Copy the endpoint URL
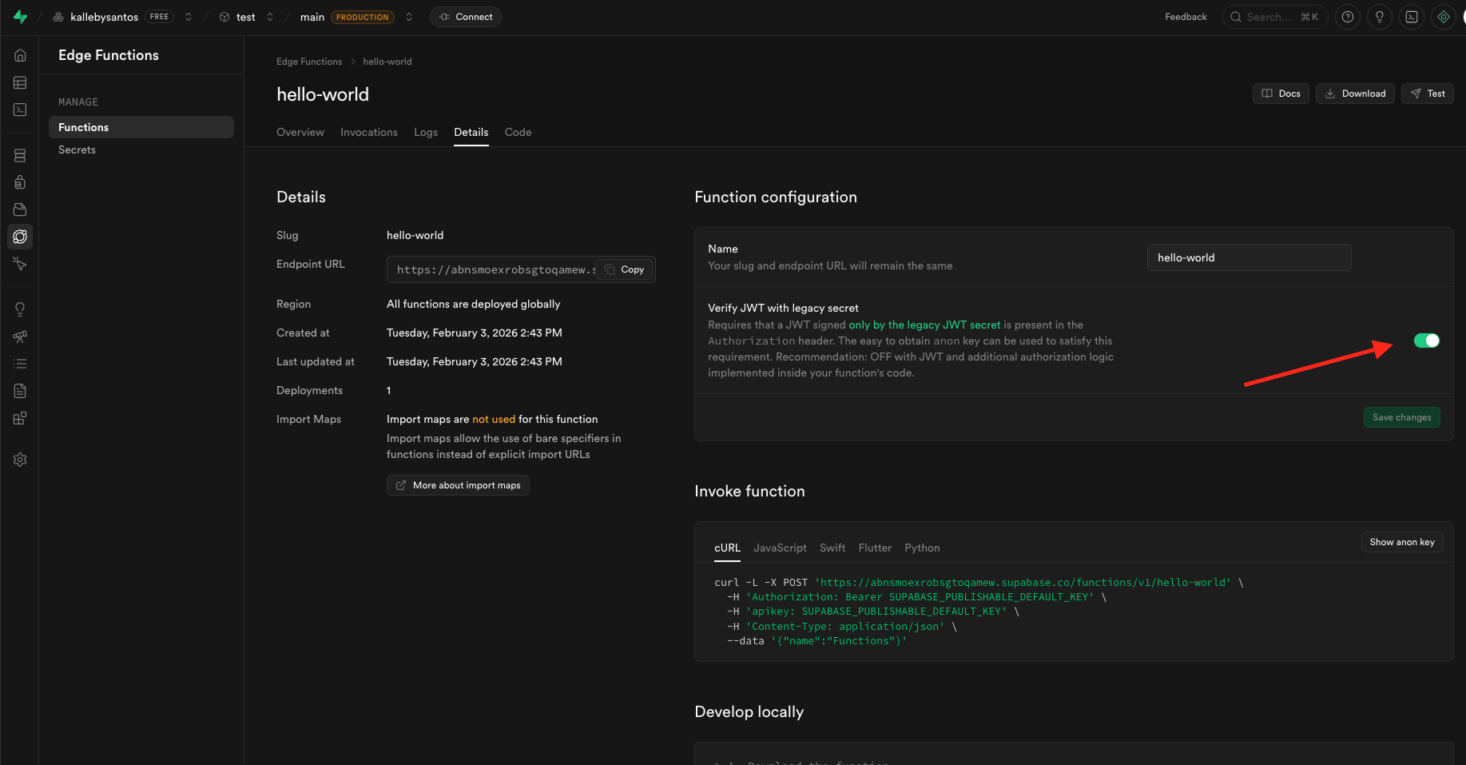This screenshot has height=765, width=1466. [625, 269]
